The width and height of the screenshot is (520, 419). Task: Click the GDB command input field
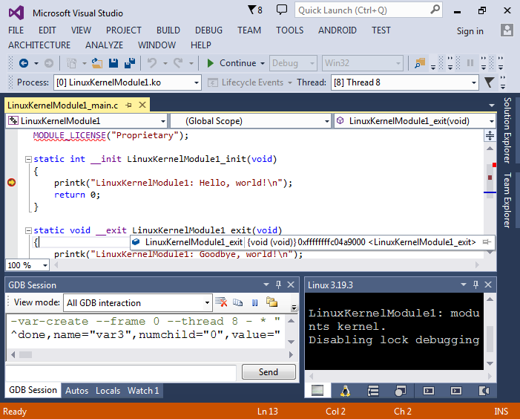pyautogui.click(x=122, y=372)
